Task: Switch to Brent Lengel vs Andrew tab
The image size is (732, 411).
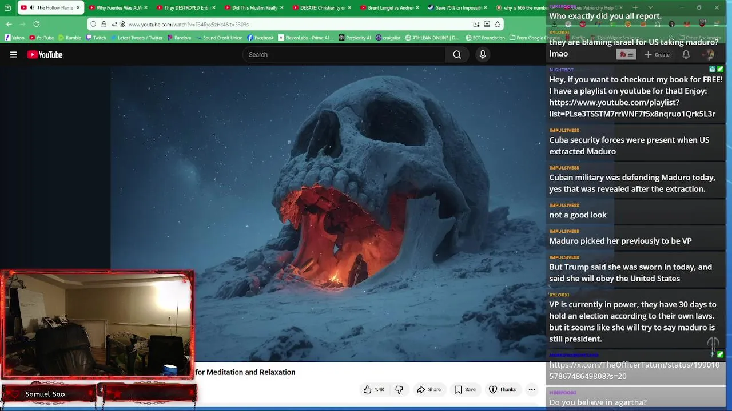Action: pos(391,7)
